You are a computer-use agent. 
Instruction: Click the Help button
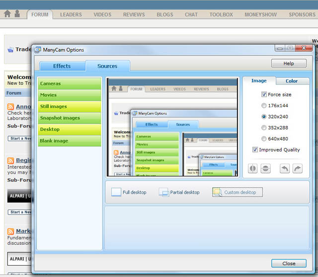tap(289, 64)
